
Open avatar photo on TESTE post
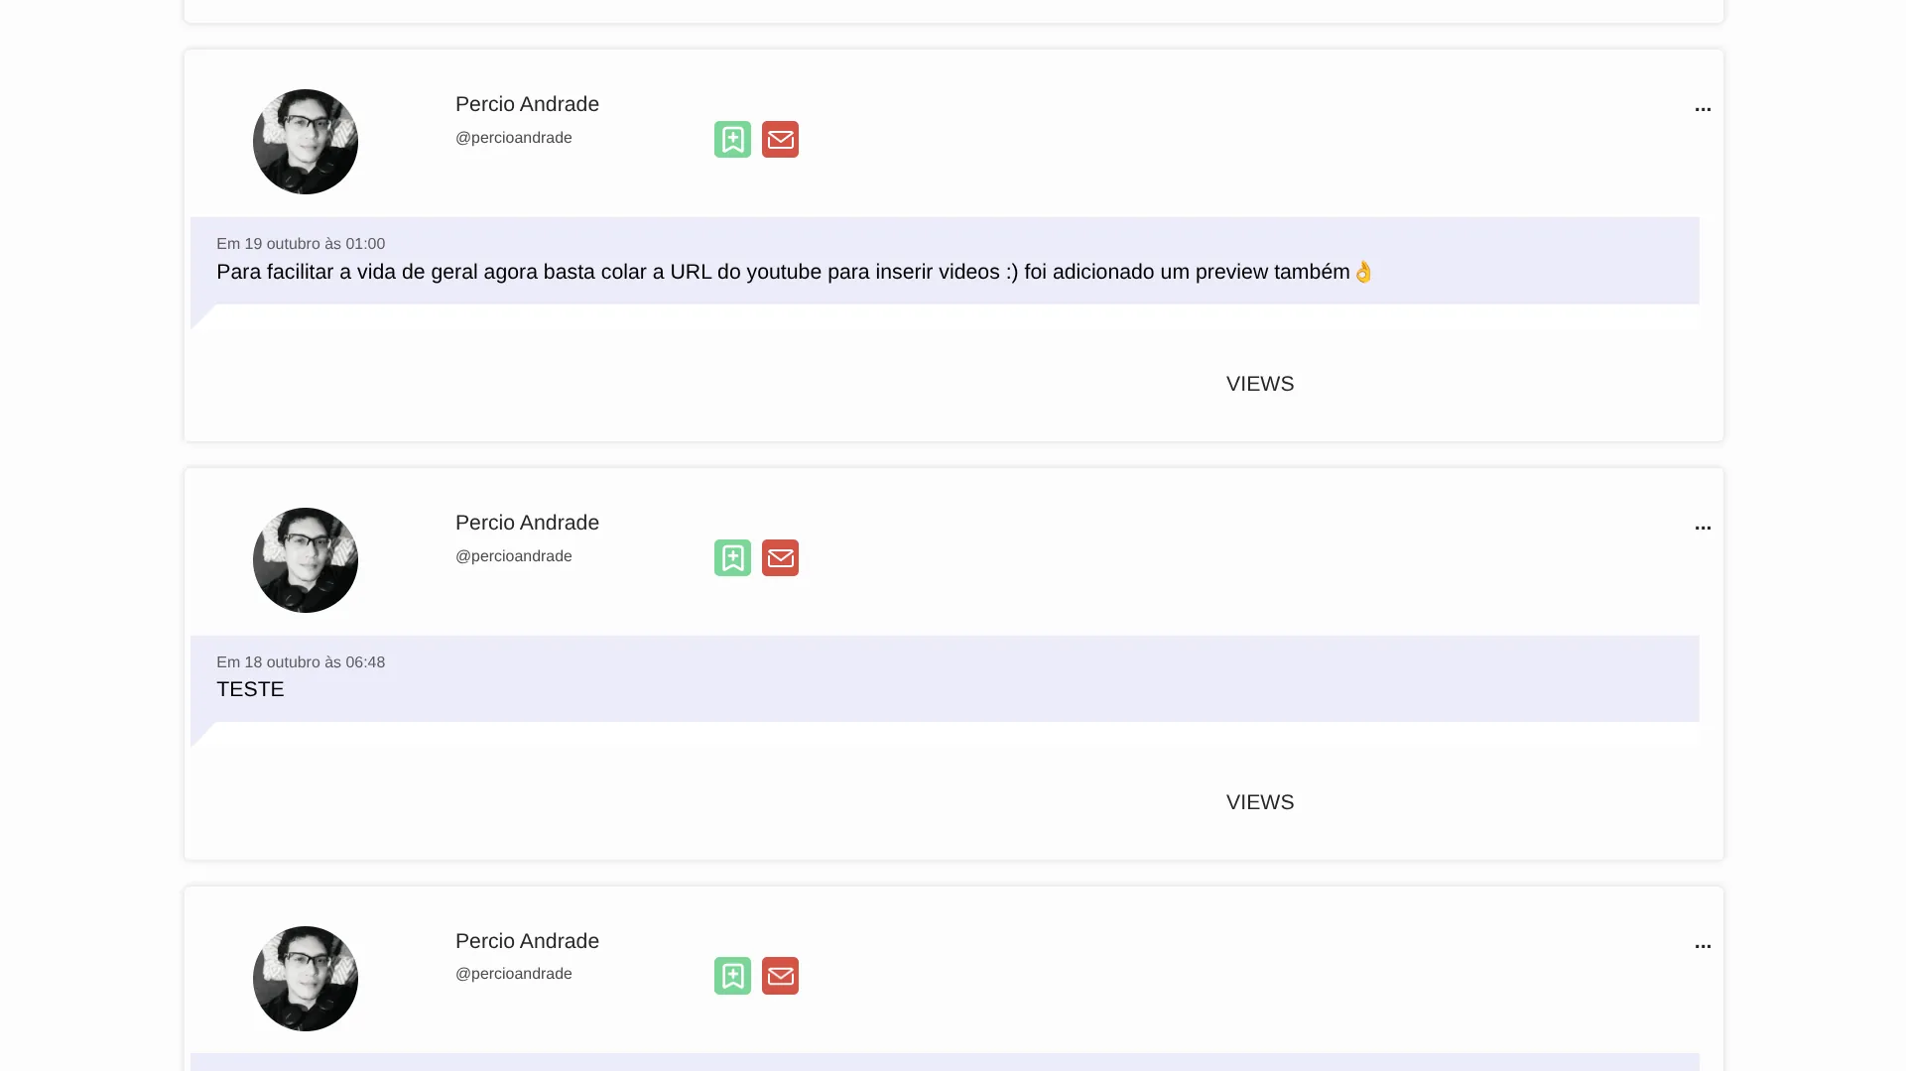[306, 560]
